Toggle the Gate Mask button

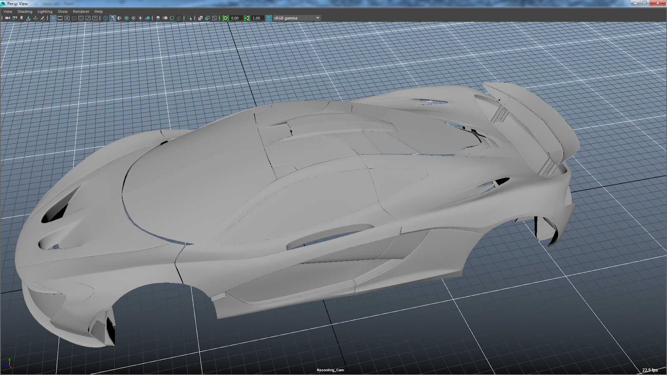[74, 18]
